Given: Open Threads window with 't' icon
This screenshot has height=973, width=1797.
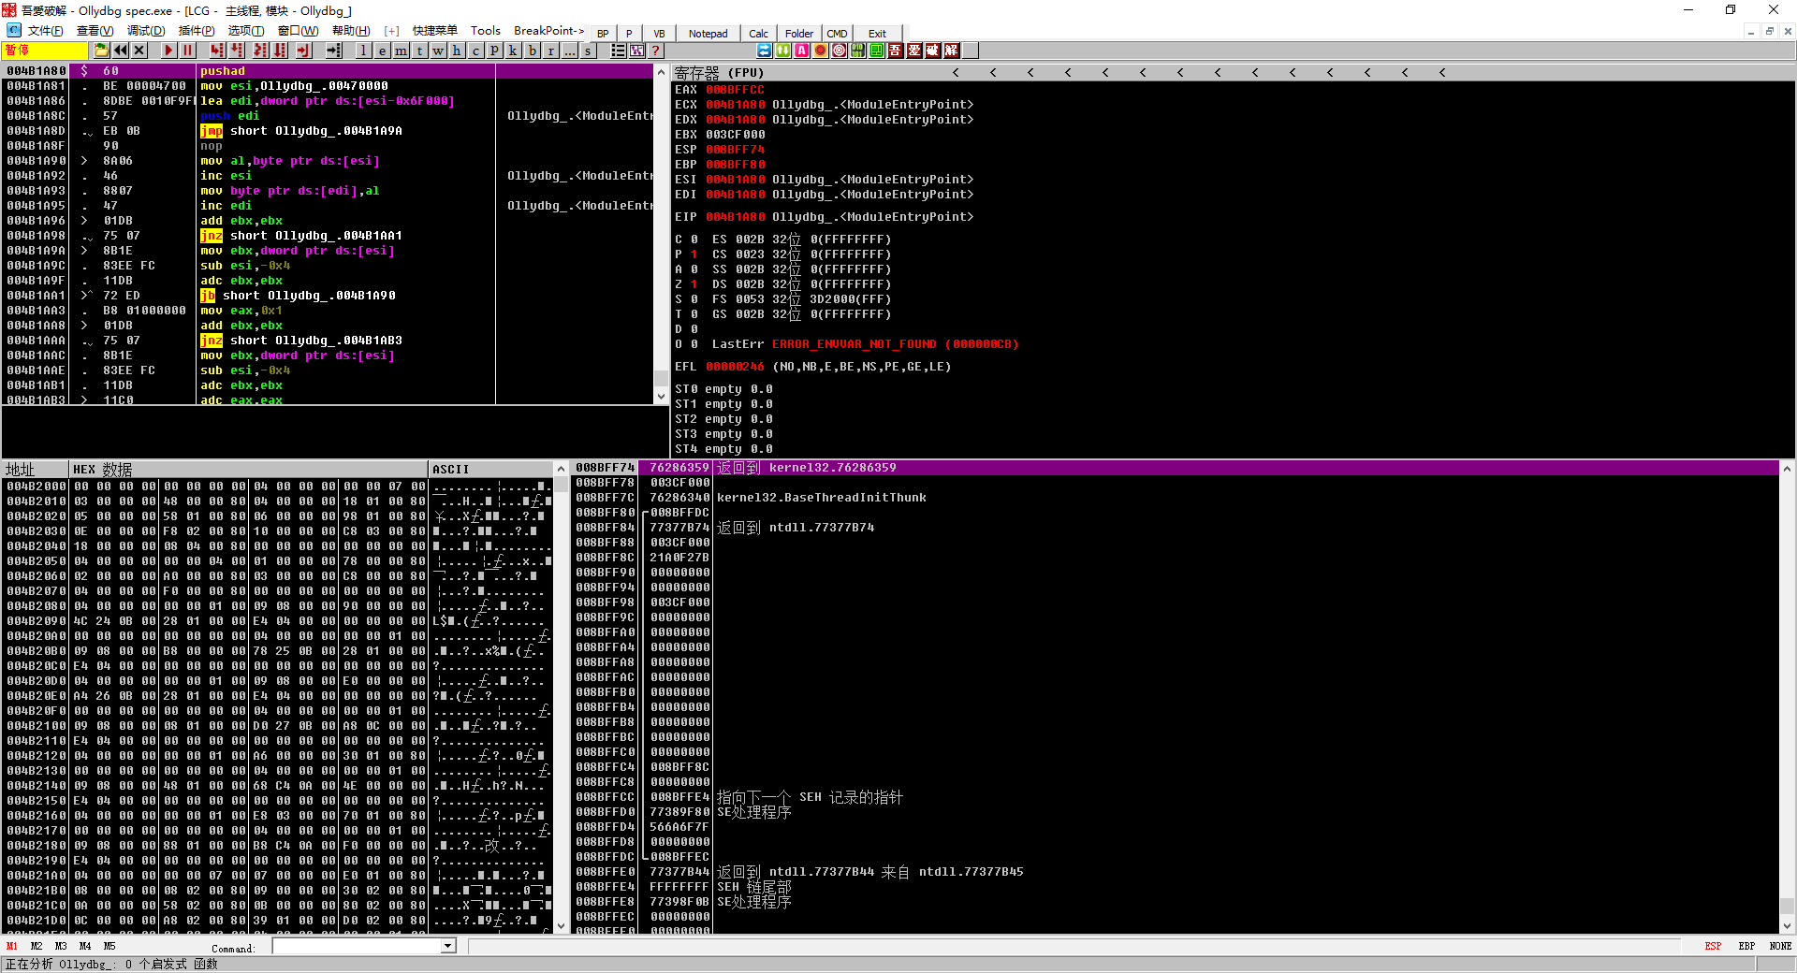Looking at the screenshot, I should [419, 51].
